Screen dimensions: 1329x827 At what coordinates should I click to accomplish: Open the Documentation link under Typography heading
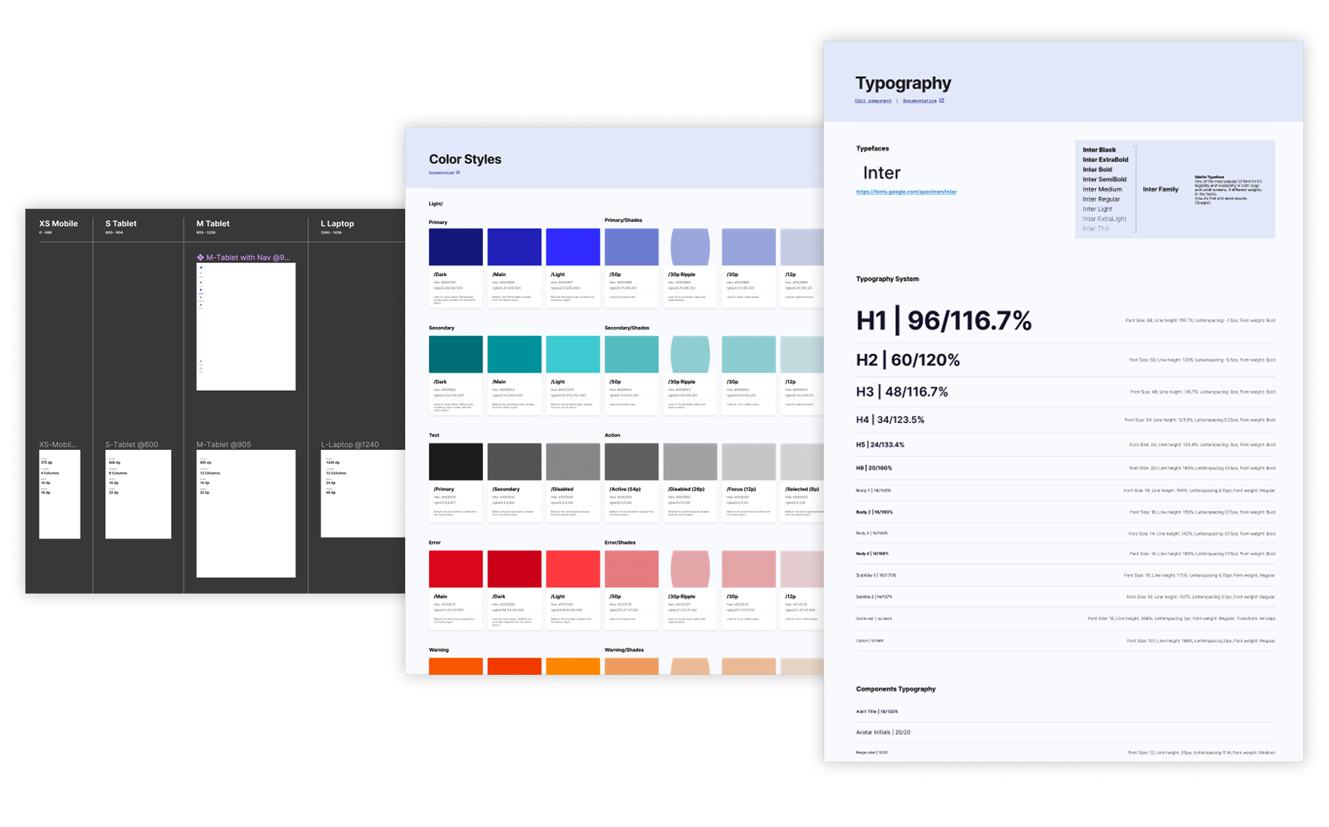920,100
